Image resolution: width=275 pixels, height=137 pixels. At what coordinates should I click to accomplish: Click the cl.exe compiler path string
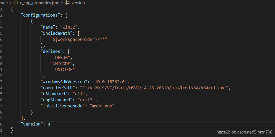pyautogui.click(x=154, y=88)
